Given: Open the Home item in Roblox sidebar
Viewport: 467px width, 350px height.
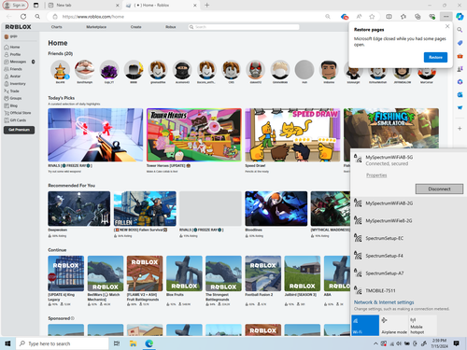Looking at the screenshot, I should (x=12, y=47).
